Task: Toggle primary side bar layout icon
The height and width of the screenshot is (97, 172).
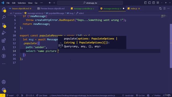Action: click(x=145, y=3)
